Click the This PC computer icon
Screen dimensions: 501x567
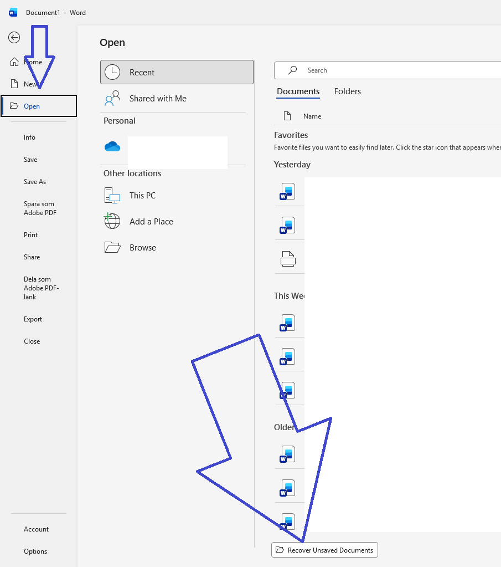(112, 195)
